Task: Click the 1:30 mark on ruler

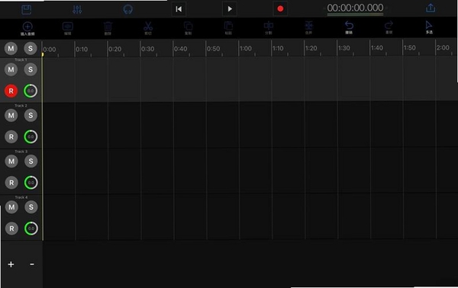Action: tap(343, 48)
